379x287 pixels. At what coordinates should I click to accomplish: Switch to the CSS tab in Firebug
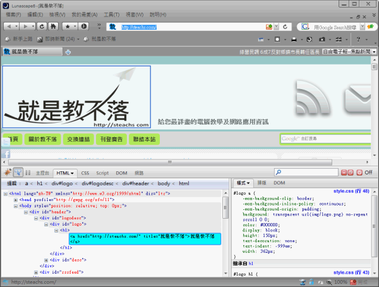pyautogui.click(x=85, y=173)
